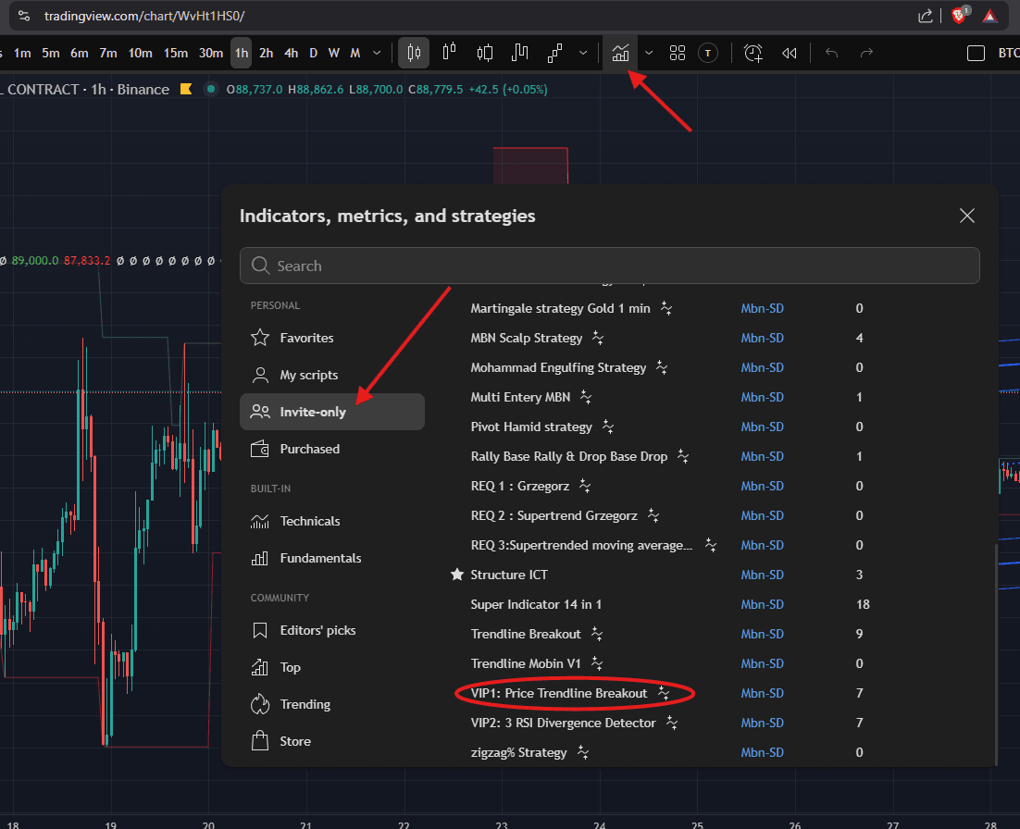Open Mbn-SD author link for Multi Entery MBN
Image resolution: width=1020 pixels, height=829 pixels.
click(x=762, y=397)
